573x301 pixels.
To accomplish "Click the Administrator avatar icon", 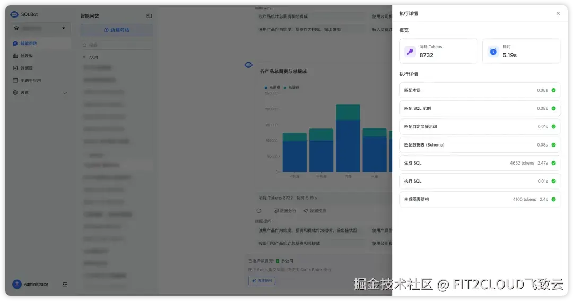I will click(x=17, y=284).
